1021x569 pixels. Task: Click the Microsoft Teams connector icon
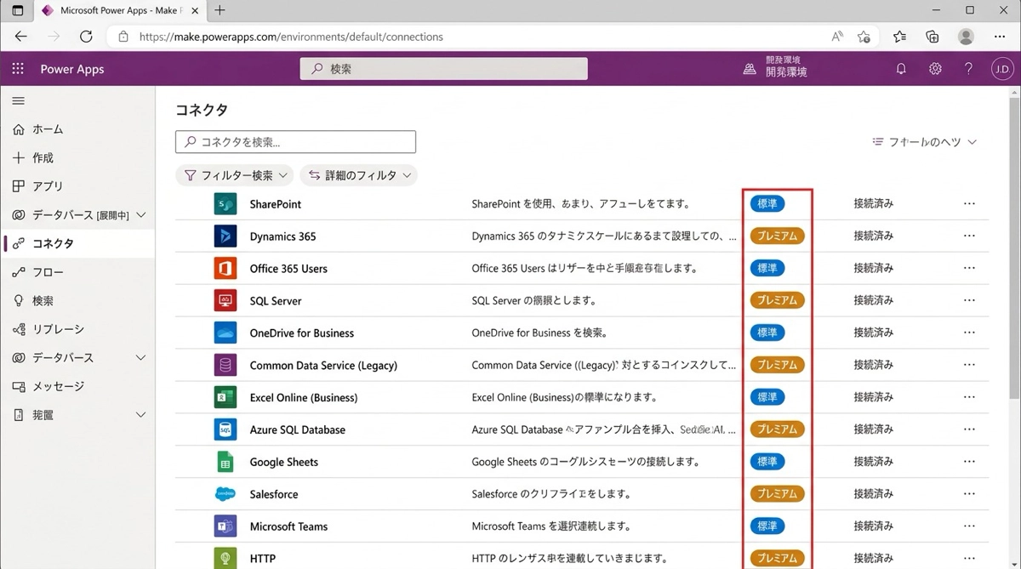click(225, 526)
